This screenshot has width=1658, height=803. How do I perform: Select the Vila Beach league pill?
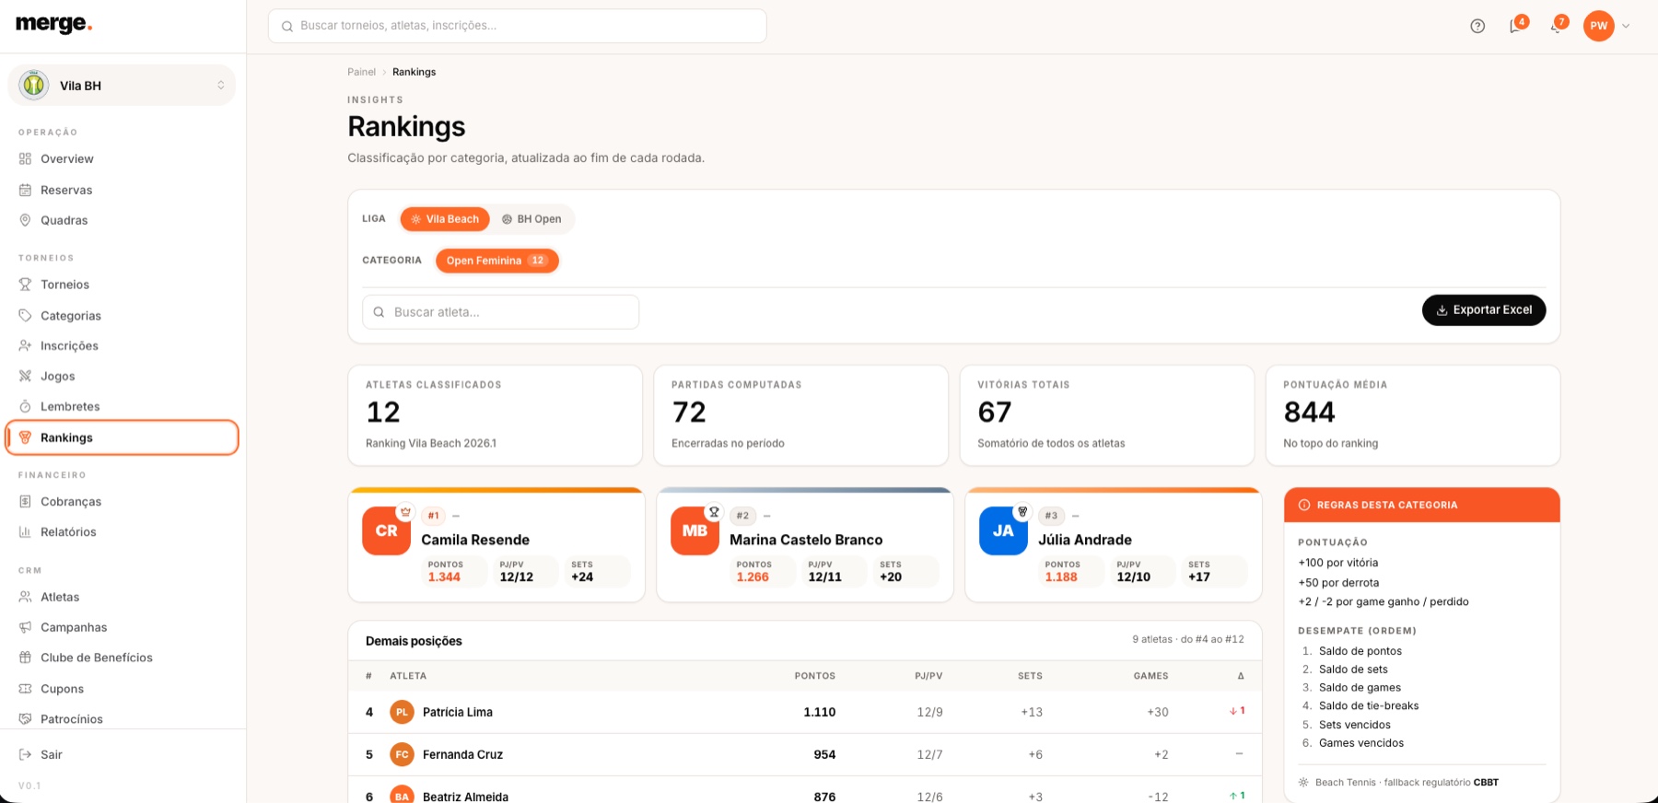[445, 219]
